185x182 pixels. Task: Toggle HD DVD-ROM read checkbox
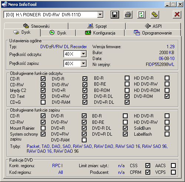(x=167, y=90)
